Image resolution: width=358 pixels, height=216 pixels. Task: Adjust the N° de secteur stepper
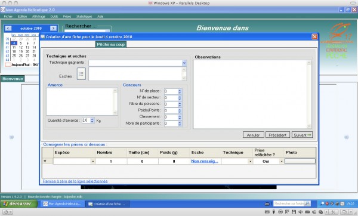pos(180,98)
